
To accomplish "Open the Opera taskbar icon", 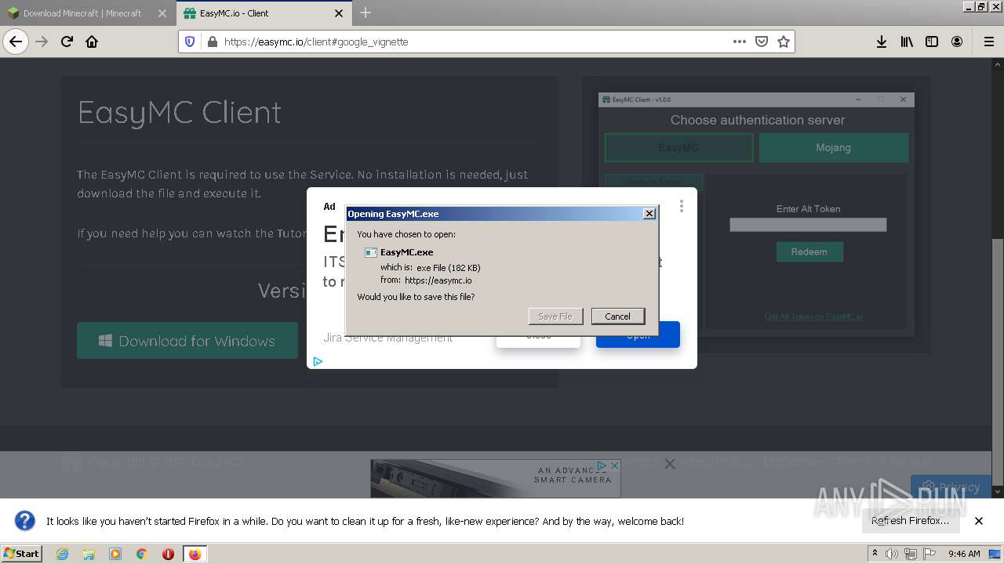I will coord(168,554).
